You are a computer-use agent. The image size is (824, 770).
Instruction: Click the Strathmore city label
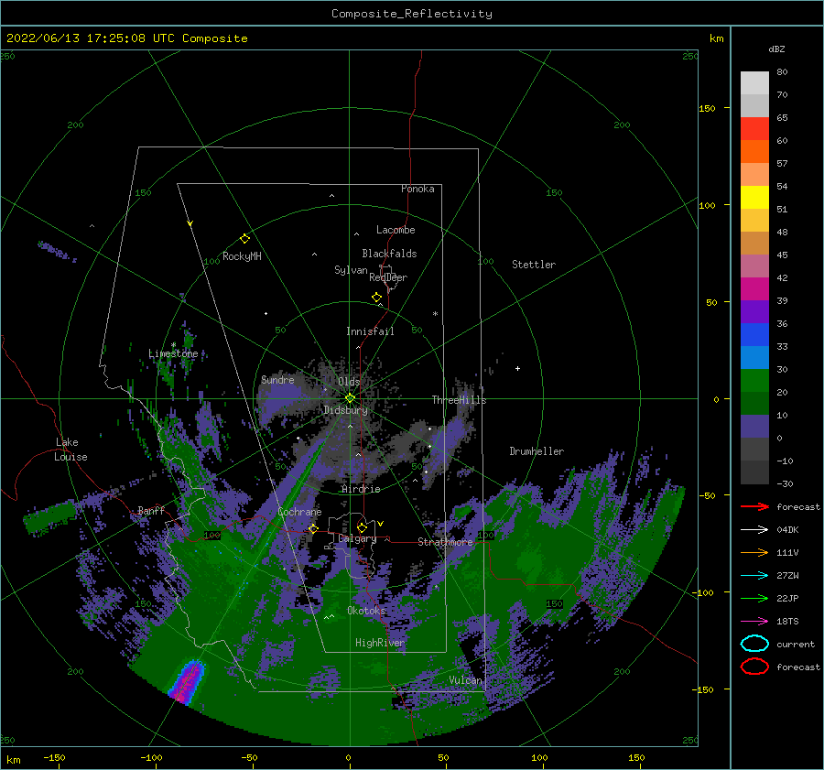pos(445,542)
